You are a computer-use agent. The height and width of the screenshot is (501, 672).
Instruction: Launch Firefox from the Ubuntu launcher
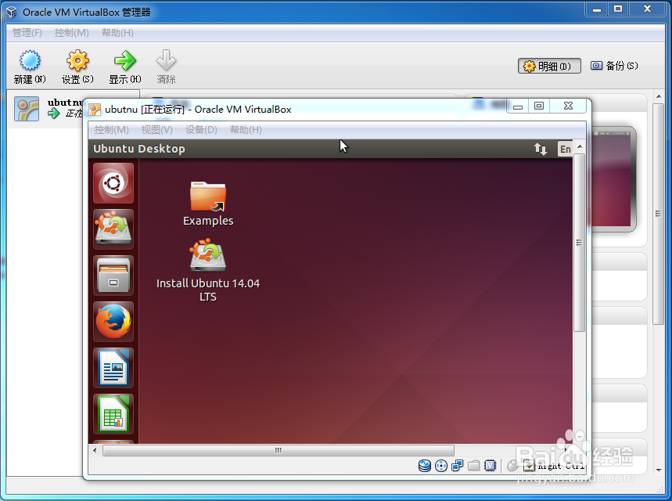coord(113,322)
